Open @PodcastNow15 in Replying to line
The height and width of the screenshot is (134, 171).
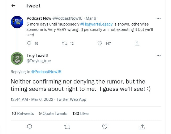tap(46, 72)
